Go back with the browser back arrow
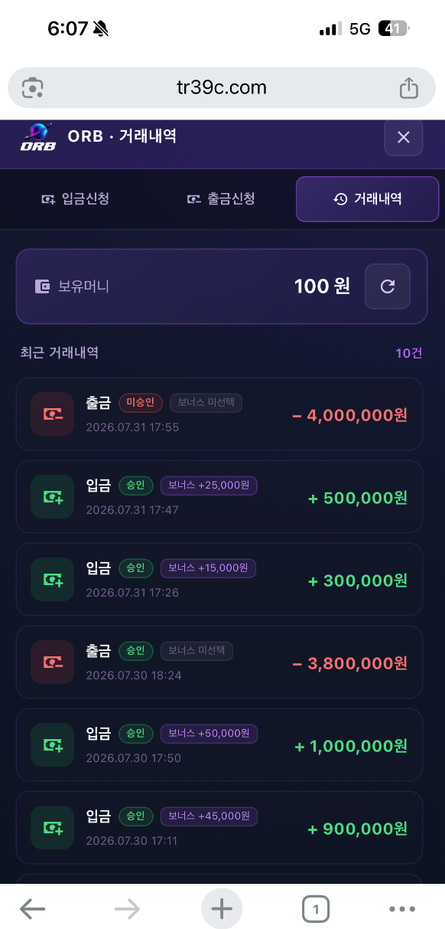The height and width of the screenshot is (929, 445). coord(33,909)
